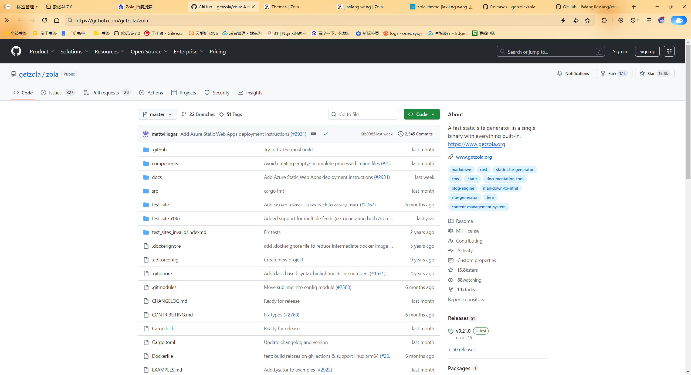The image size is (691, 375).
Task: Open the tab management dropdown
Action: pyautogui.click(x=27, y=7)
